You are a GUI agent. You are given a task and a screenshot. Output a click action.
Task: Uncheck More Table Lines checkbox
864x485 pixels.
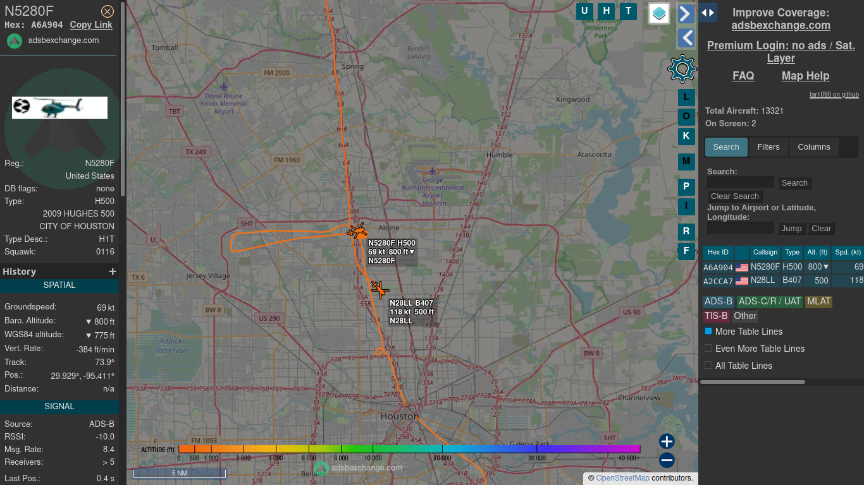click(708, 331)
